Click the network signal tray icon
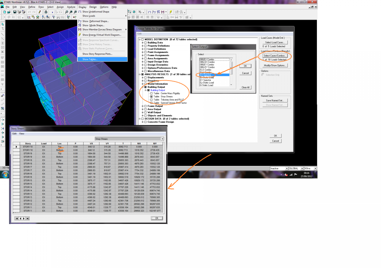 point(291,174)
